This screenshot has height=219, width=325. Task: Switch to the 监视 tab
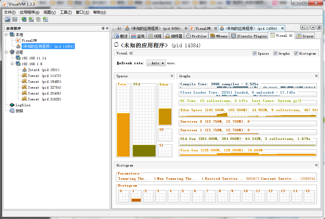pyautogui.click(x=138, y=36)
